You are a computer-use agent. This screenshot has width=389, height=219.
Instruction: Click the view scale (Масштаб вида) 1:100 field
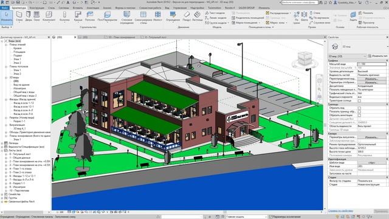click(x=371, y=64)
